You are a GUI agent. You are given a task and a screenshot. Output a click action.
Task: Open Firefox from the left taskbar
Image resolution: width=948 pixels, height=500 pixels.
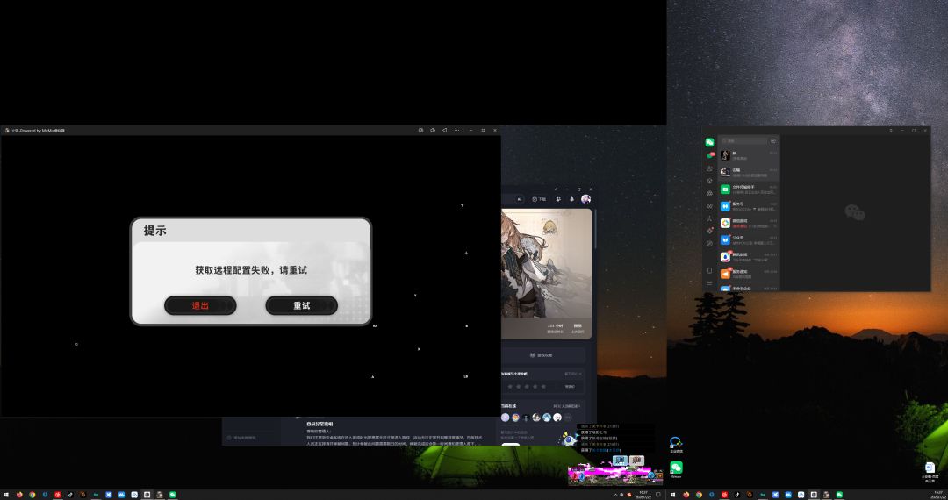[19, 495]
